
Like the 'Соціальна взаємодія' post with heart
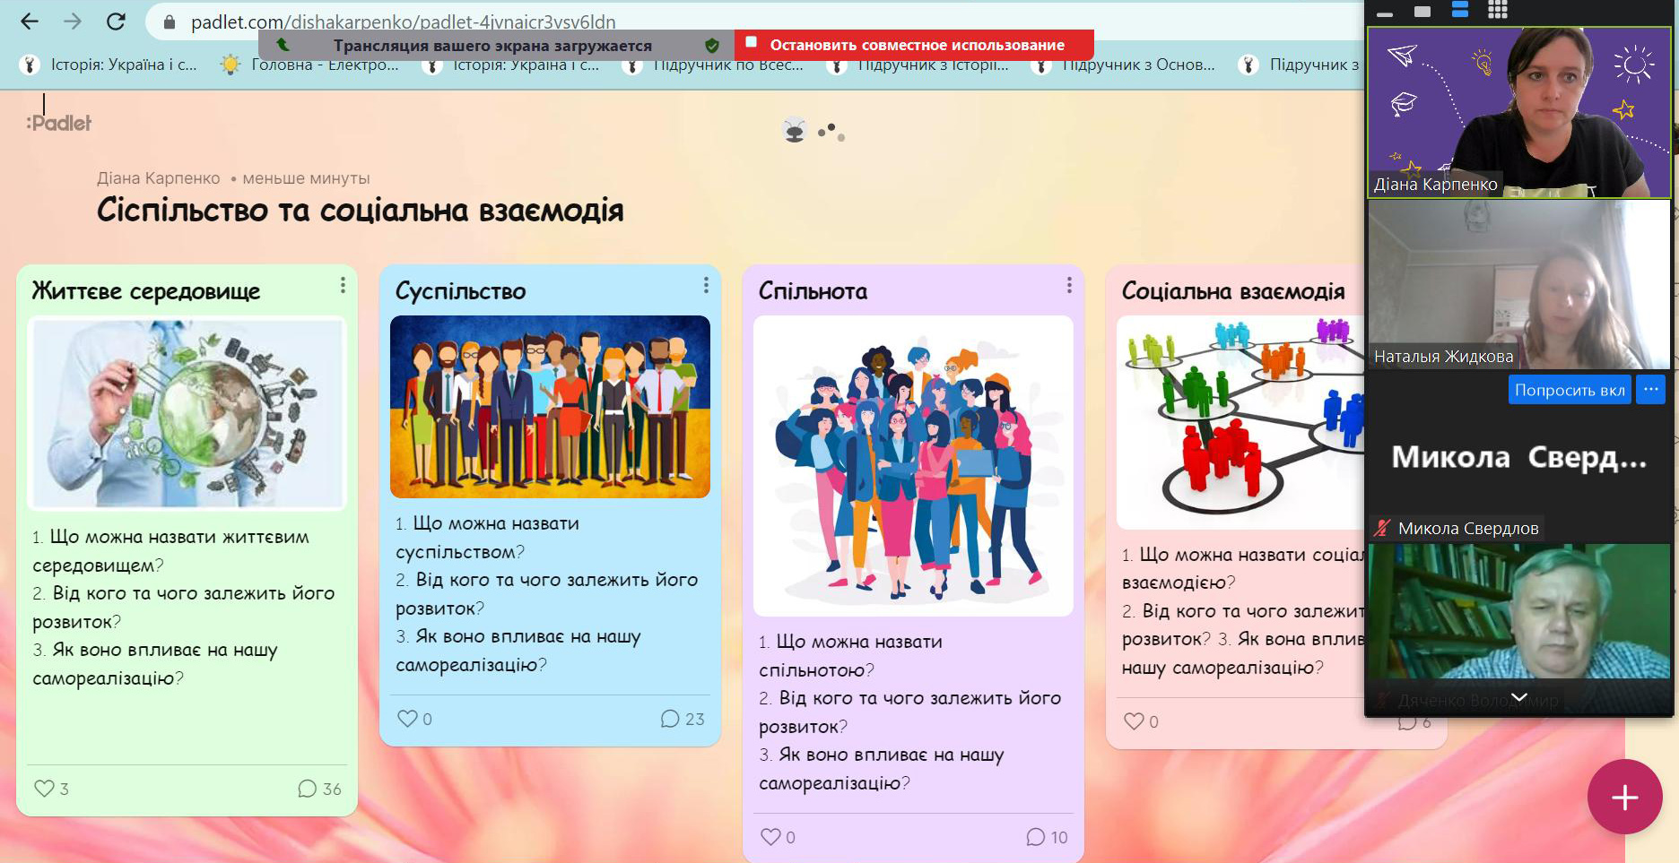(1134, 721)
